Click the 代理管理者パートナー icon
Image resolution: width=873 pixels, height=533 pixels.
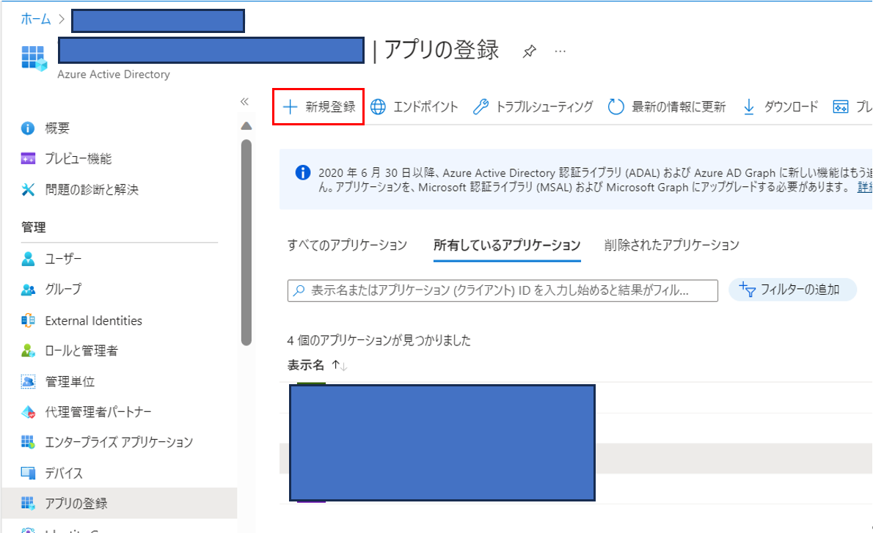[x=28, y=412]
